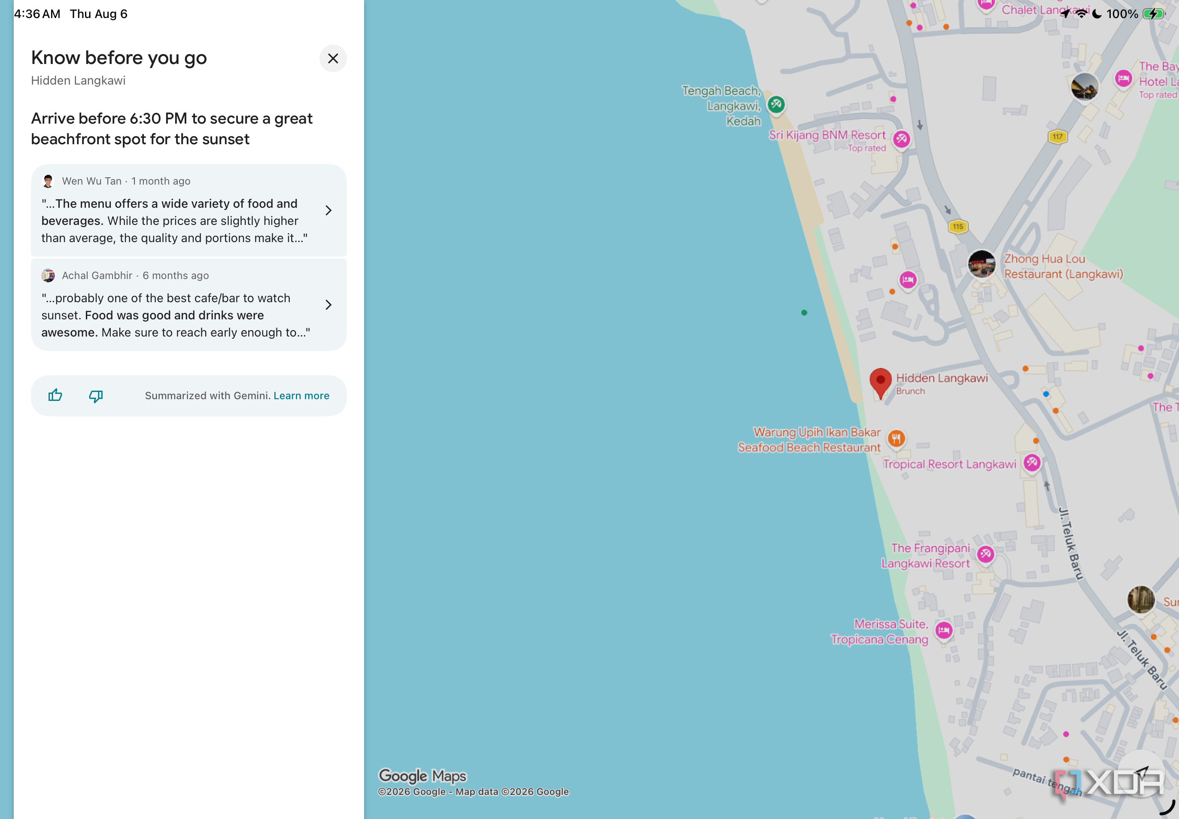Give thumbs down to the Gemini summary
The height and width of the screenshot is (819, 1179).
click(x=96, y=396)
